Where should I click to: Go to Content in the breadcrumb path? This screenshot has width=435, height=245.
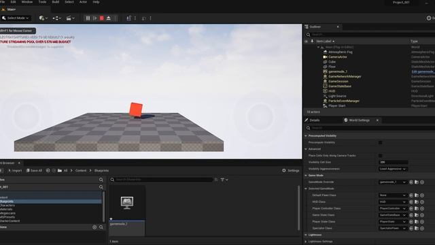(81, 171)
